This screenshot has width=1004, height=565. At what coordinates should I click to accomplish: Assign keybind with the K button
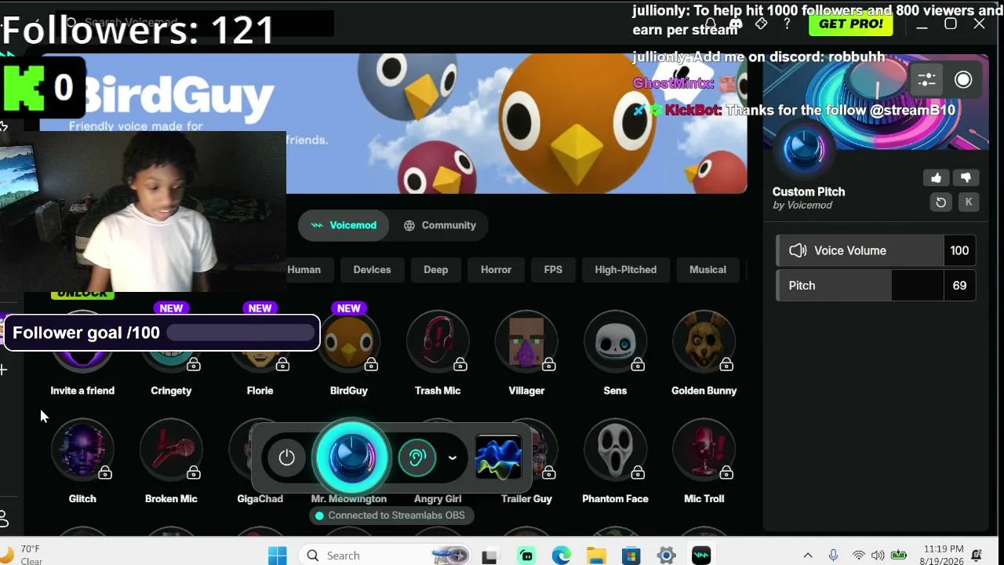pos(969,202)
